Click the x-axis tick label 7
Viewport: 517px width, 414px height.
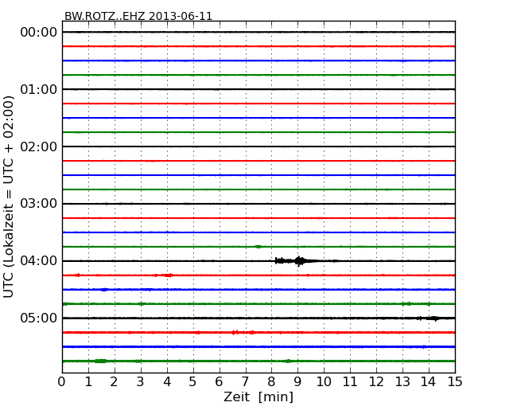(245, 382)
